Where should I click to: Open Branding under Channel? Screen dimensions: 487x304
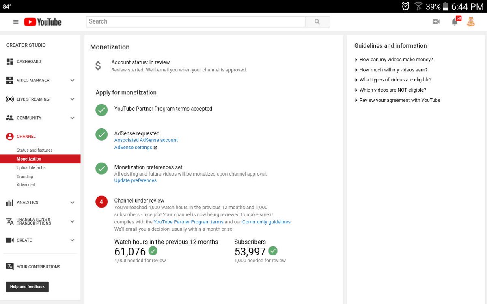pyautogui.click(x=25, y=176)
